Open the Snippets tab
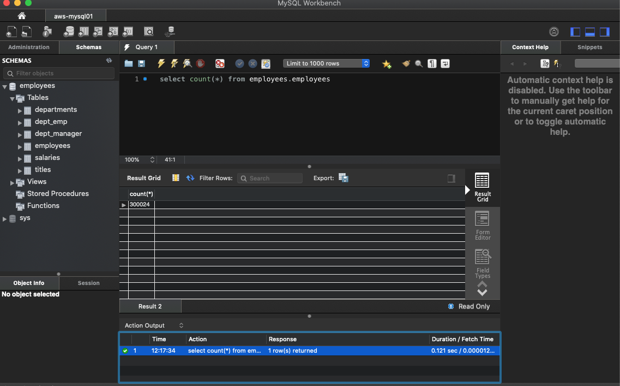The width and height of the screenshot is (620, 386). (x=589, y=47)
